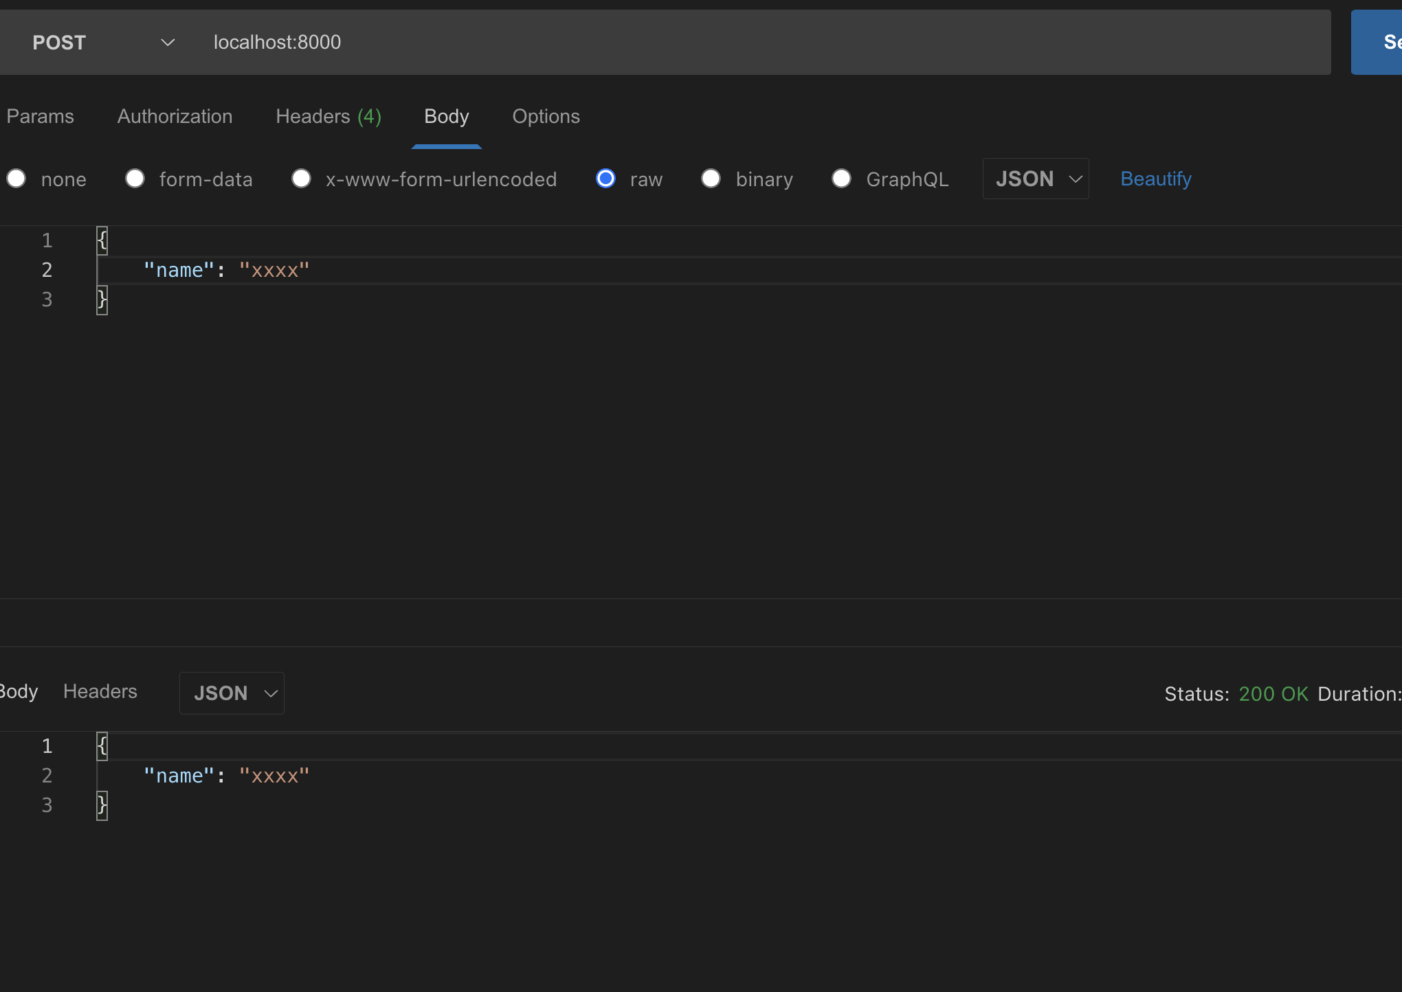Choose the form-data radio option
Image resolution: width=1402 pixels, height=992 pixels.
135,179
